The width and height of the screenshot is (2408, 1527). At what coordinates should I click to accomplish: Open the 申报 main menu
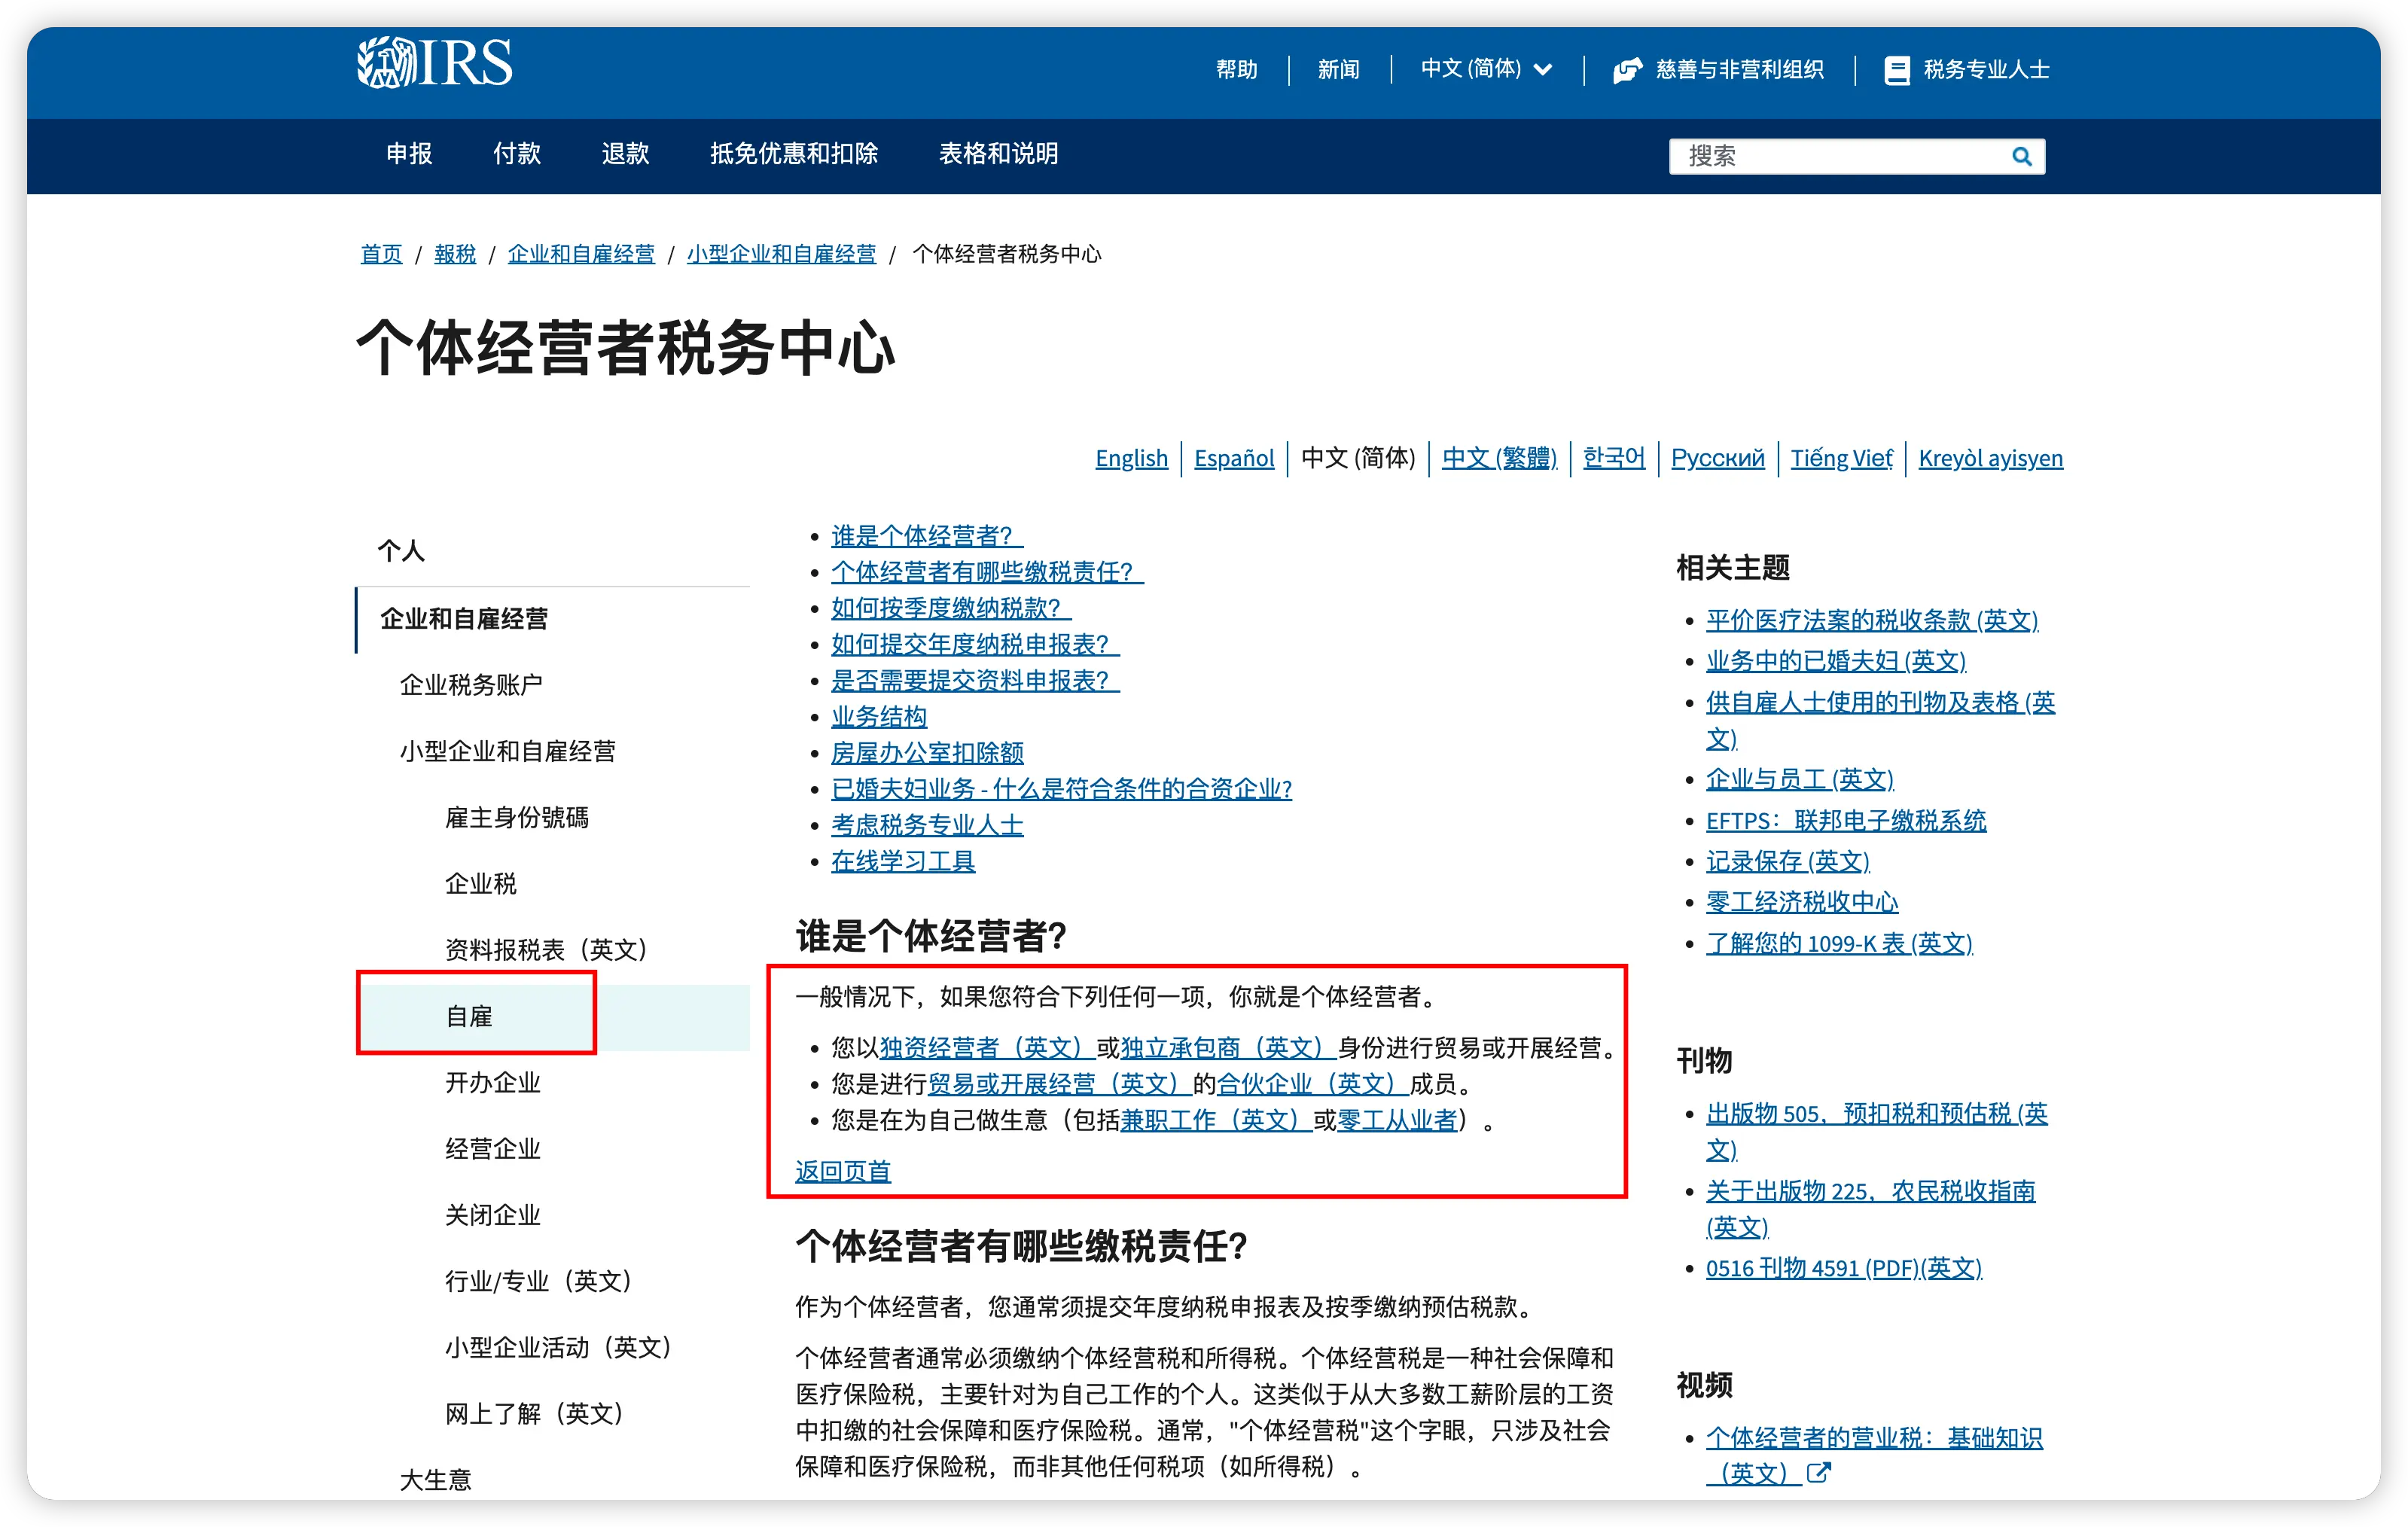point(409,154)
